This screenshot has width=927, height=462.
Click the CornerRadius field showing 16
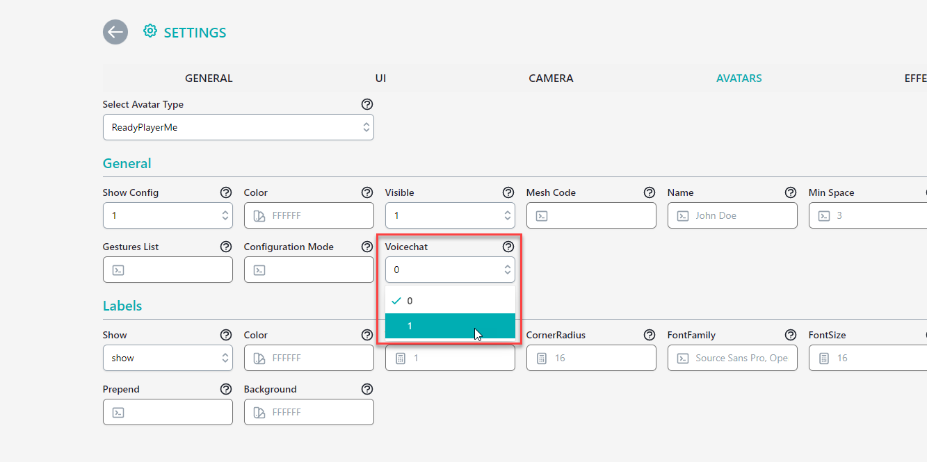click(x=591, y=358)
